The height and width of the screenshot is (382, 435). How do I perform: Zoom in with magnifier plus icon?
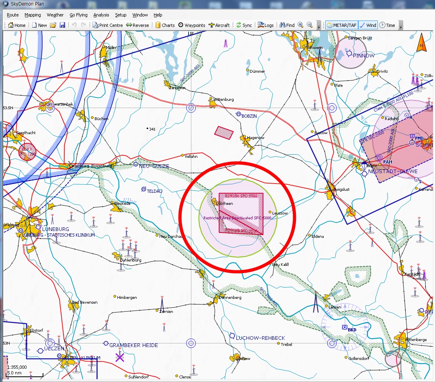pos(300,25)
